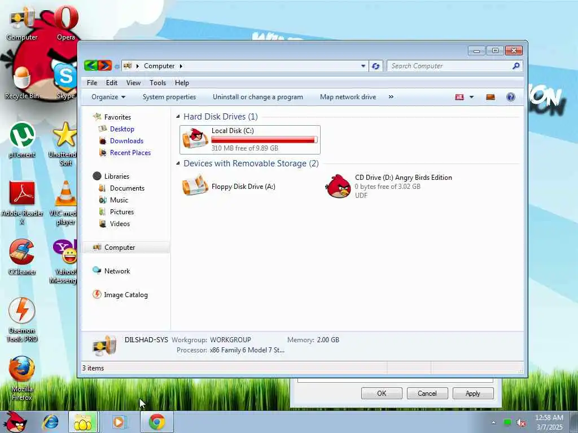578x433 pixels.
Task: Launch Adobe Reader X shortcut
Action: [22, 203]
